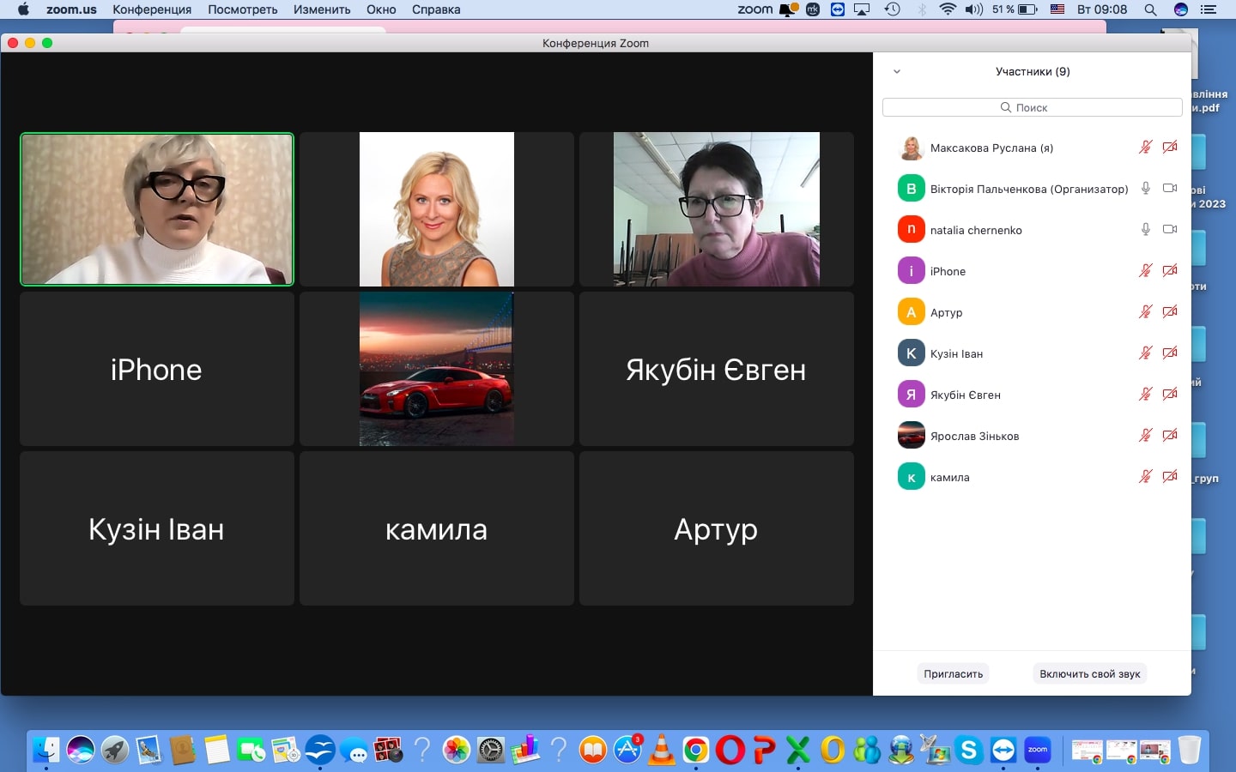Collapse the participants panel with chevron
1236x772 pixels.
[897, 72]
